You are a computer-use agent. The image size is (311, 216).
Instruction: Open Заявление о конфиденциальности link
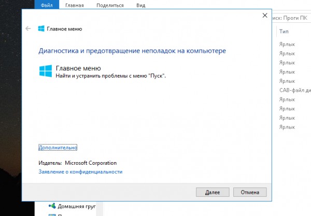pos(80,171)
